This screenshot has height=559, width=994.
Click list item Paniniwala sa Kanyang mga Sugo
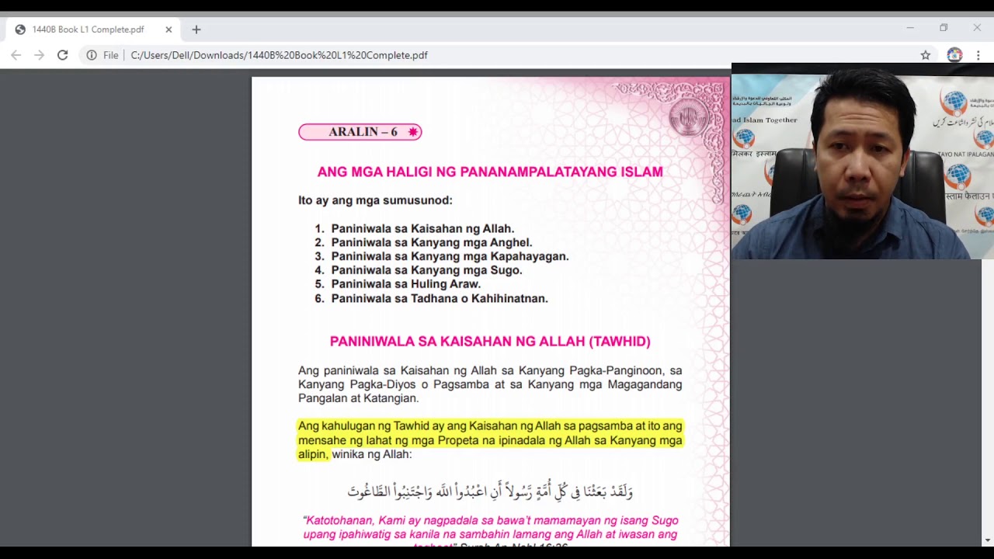426,270
